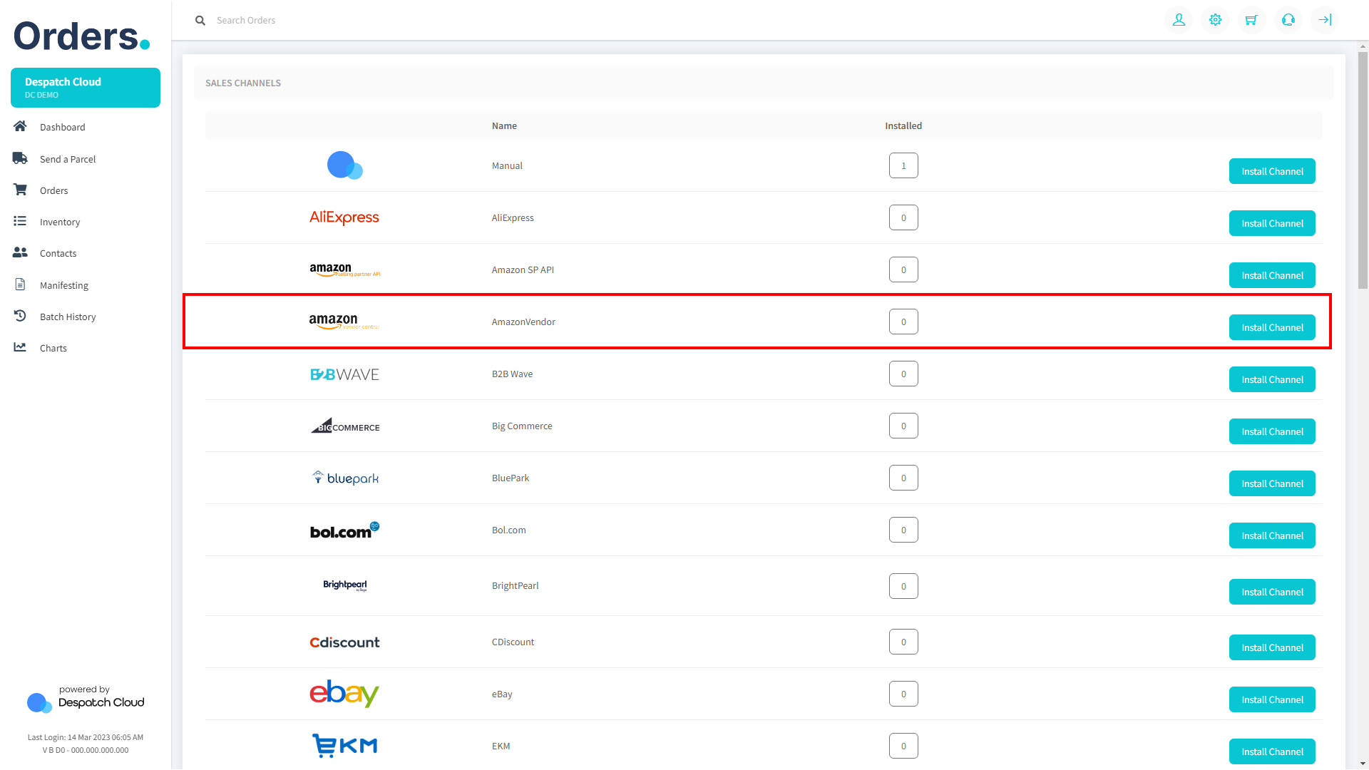Click the eBay logo thumbnail
The image size is (1369, 770).
[x=344, y=694]
